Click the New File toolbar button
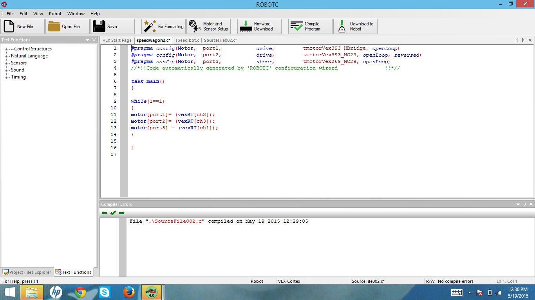The height and width of the screenshot is (300, 535). click(x=22, y=27)
